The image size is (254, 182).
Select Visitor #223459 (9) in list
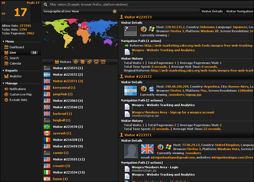pos(80,146)
